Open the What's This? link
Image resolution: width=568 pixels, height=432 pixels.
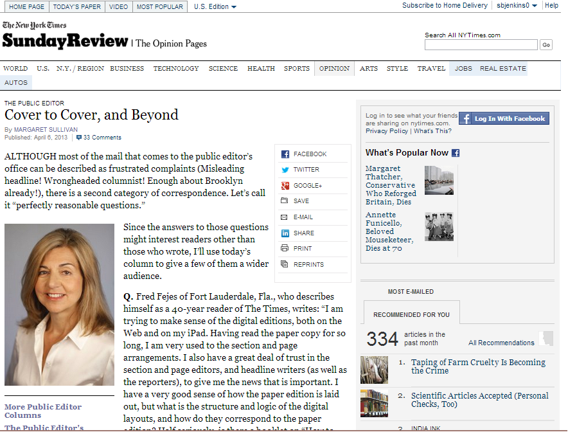[432, 131]
